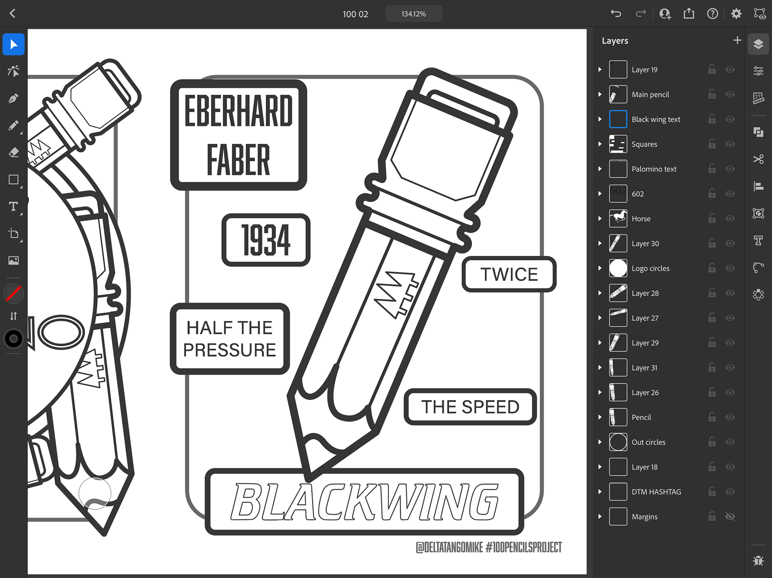Select the Pencil tool
Viewport: 772px width, 578px height.
pyautogui.click(x=14, y=125)
